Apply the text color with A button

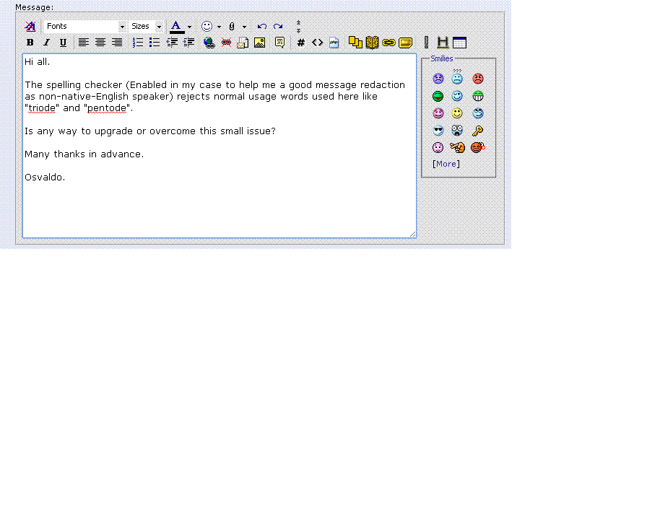[x=176, y=27]
